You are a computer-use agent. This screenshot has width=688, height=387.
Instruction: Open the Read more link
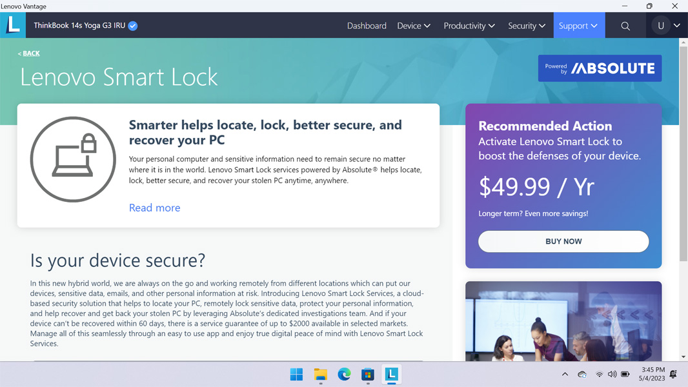[154, 208]
